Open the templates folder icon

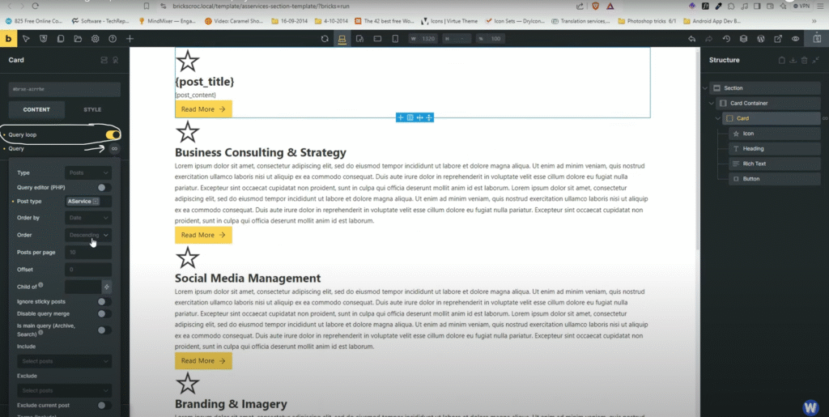click(78, 39)
